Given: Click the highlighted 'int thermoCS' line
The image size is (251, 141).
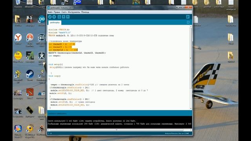Looking at the screenshot, I should click(60, 47).
